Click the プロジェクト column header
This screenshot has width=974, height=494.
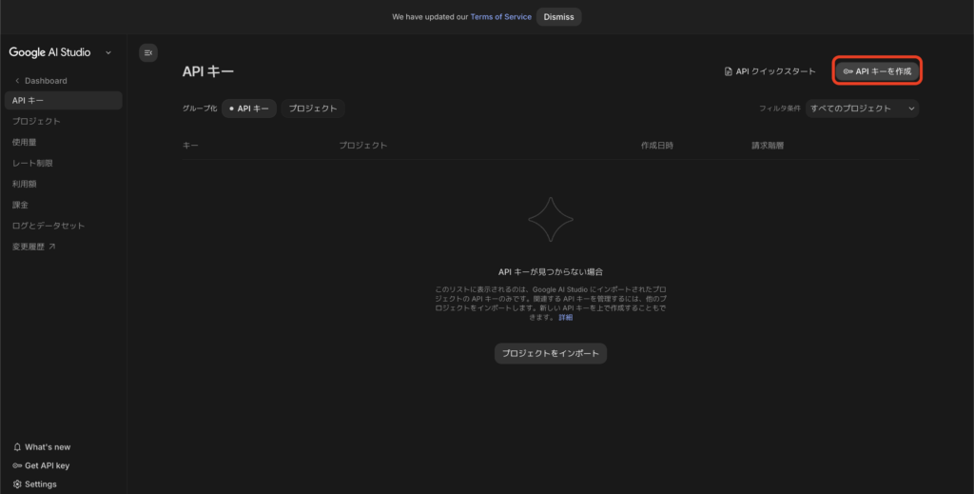tap(362, 146)
